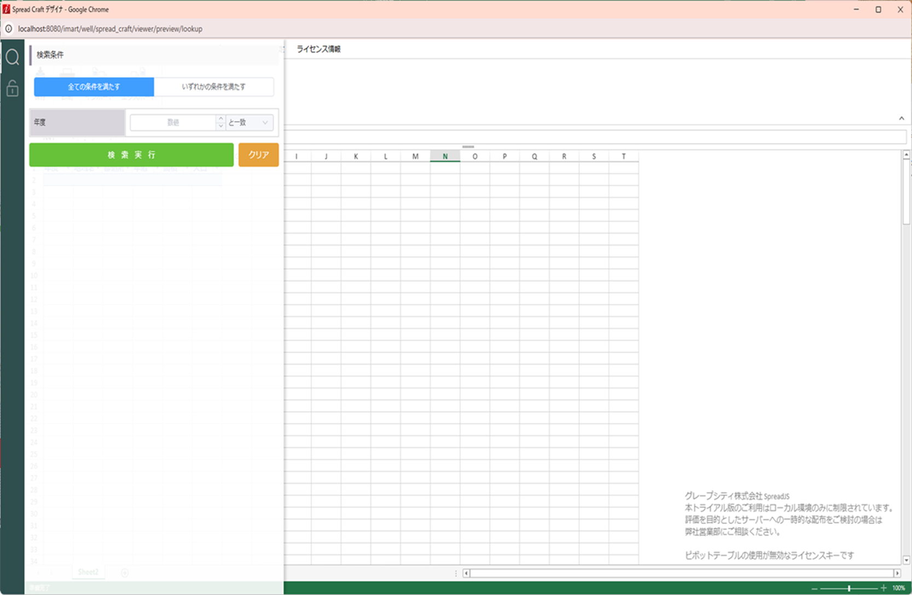Click the zoom slider handle in status bar

(849, 588)
